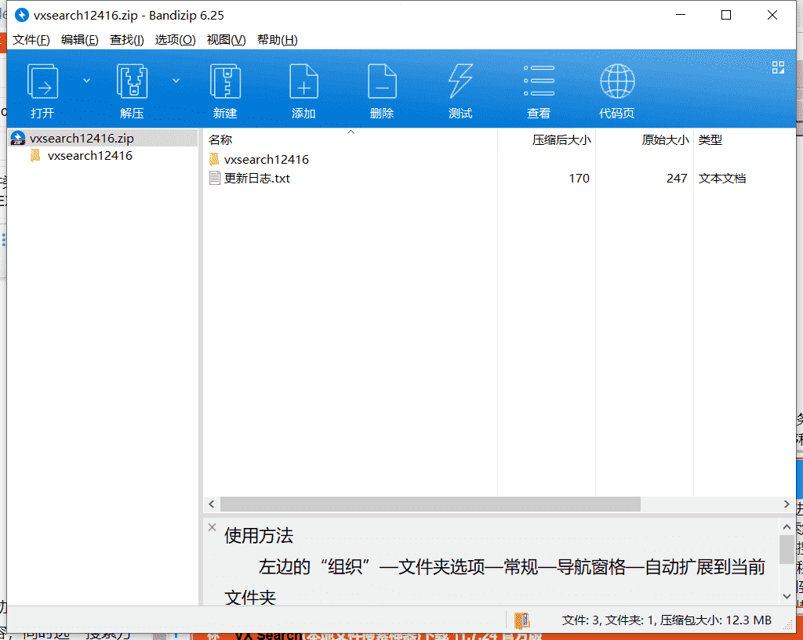Select the vxsearch12416 folder in the file list
This screenshot has height=640, width=803.
267,159
